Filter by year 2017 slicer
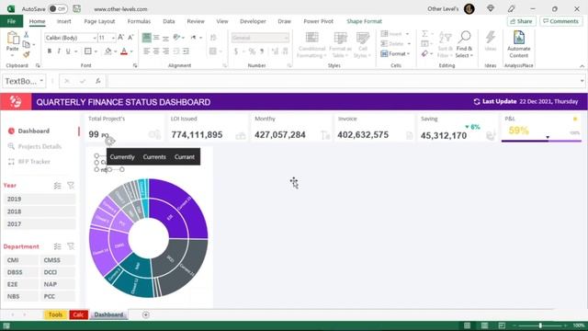Viewport: 588px width, 331px height. coord(40,224)
